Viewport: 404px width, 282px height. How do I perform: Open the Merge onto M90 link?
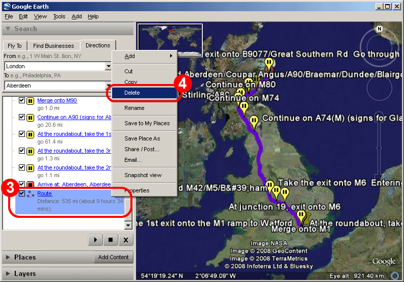(57, 100)
